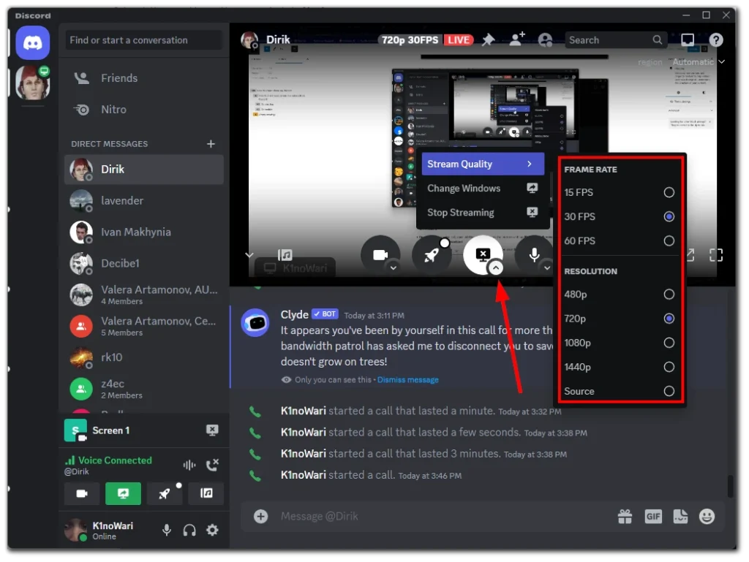The width and height of the screenshot is (749, 562).
Task: Open the lavender conversation
Action: (144, 201)
